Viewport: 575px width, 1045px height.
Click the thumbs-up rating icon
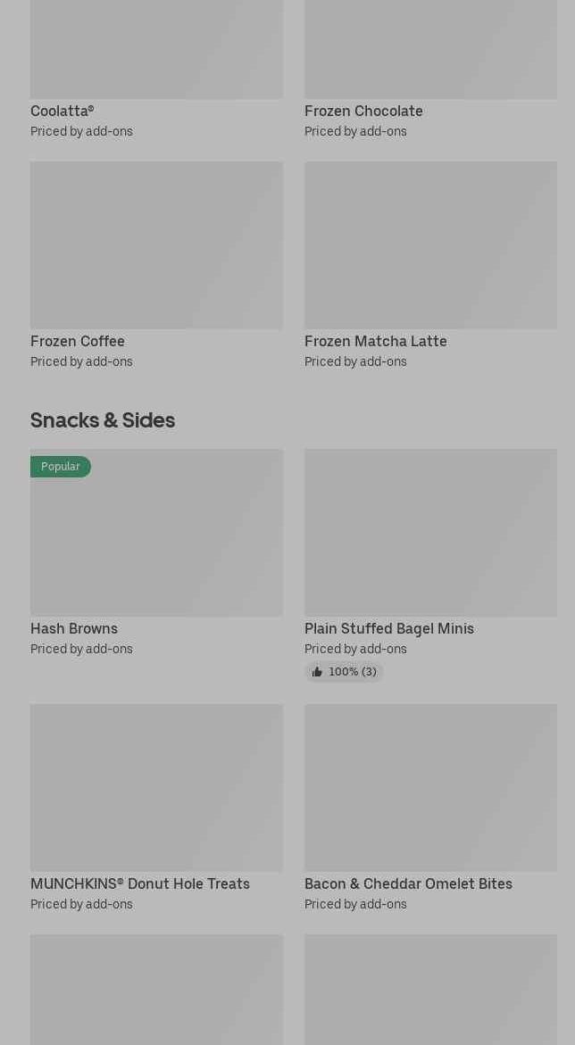pyautogui.click(x=317, y=672)
